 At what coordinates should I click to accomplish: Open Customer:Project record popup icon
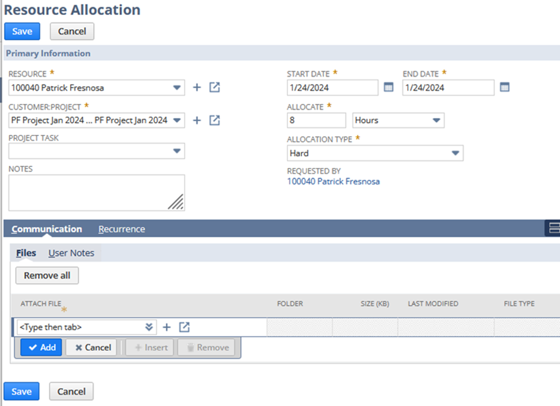point(215,120)
